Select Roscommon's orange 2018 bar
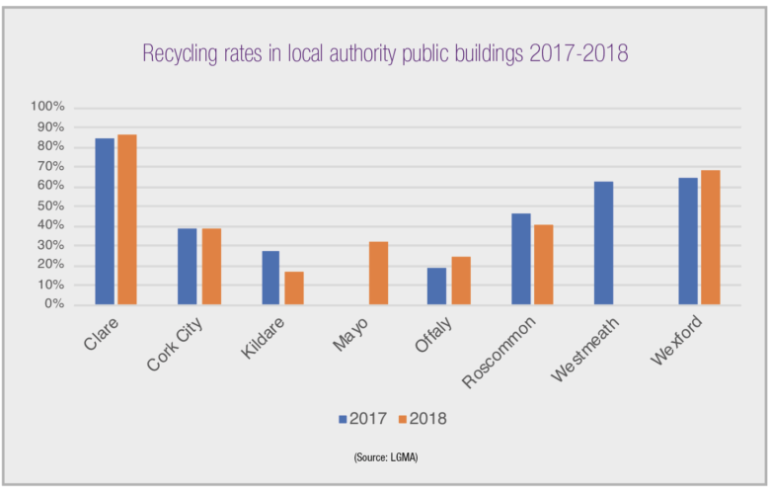Image resolution: width=770 pixels, height=494 pixels. [544, 265]
